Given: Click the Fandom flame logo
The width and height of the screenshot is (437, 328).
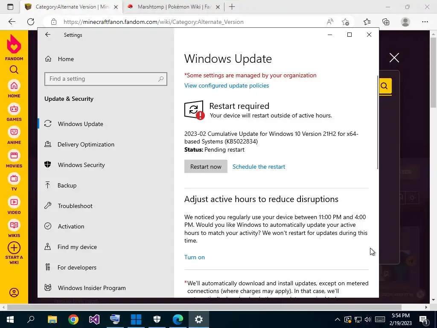Looking at the screenshot, I should click(x=14, y=44).
